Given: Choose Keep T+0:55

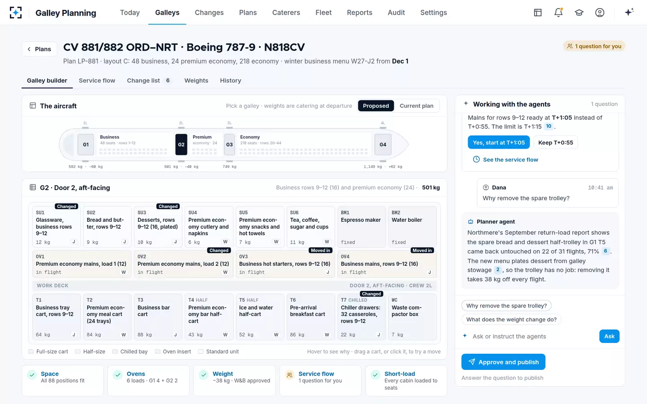Looking at the screenshot, I should [x=556, y=143].
